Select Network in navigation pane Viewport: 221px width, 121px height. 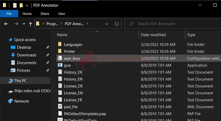22,101
